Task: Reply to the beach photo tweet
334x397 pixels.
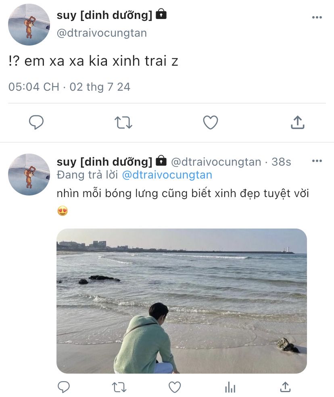Action: coord(64,387)
